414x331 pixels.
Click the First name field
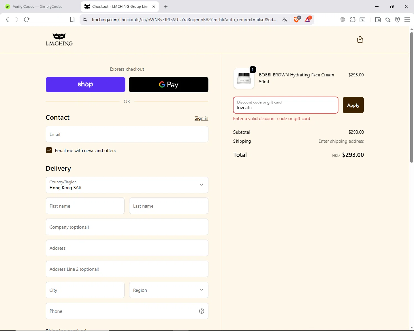click(85, 206)
